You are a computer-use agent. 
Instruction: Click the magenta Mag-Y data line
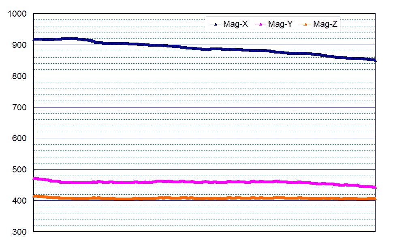203,182
